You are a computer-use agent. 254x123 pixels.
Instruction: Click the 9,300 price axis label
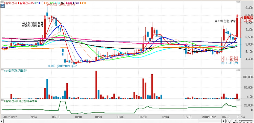click(x=249, y=8)
